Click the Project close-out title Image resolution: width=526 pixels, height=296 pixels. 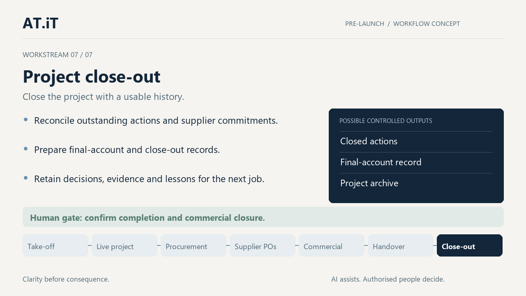click(x=91, y=76)
